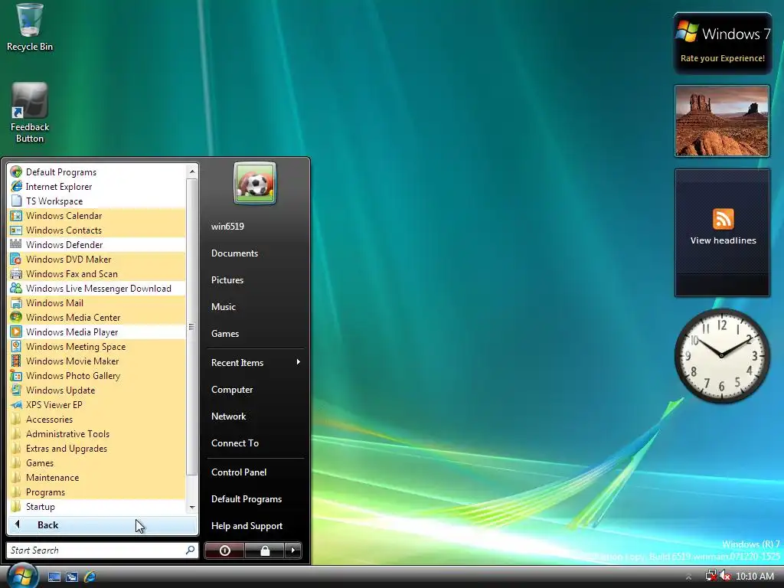This screenshot has width=784, height=588.
Task: Open Control Panel
Action: pos(256,472)
